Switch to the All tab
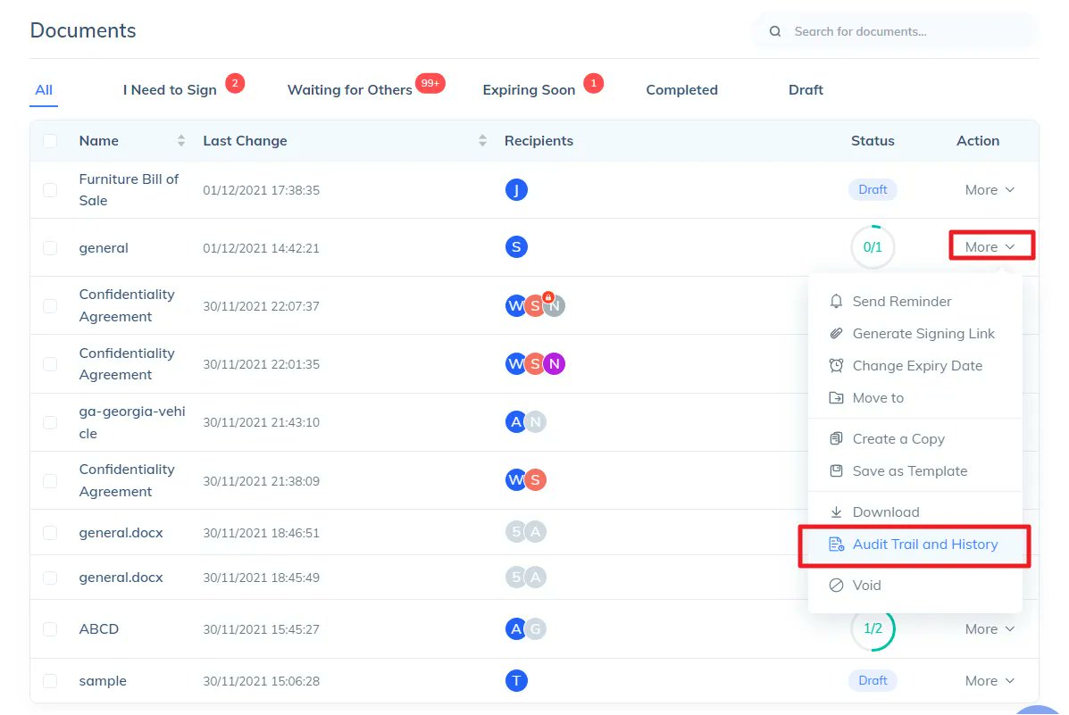Image resolution: width=1069 pixels, height=715 pixels. [x=44, y=90]
